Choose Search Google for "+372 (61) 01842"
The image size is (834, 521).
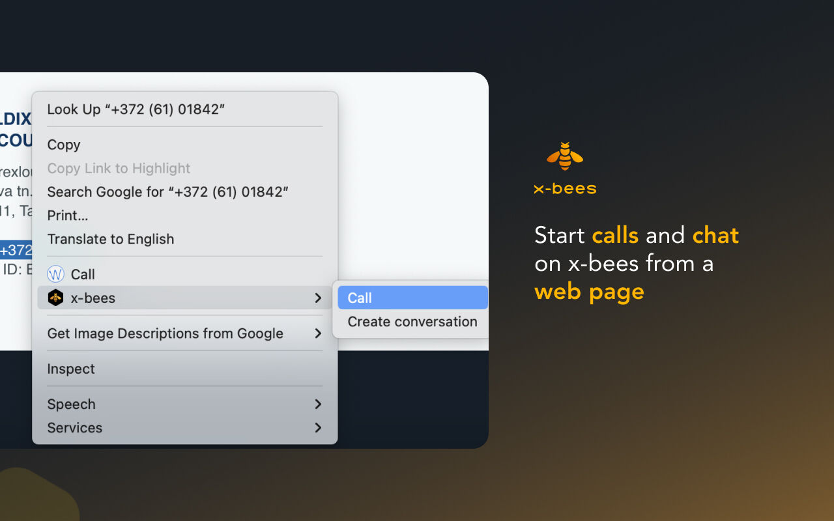click(x=185, y=191)
